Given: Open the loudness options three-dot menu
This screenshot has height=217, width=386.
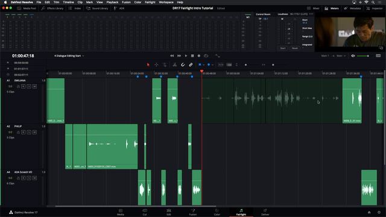Looking at the screenshot, I should (311, 14).
